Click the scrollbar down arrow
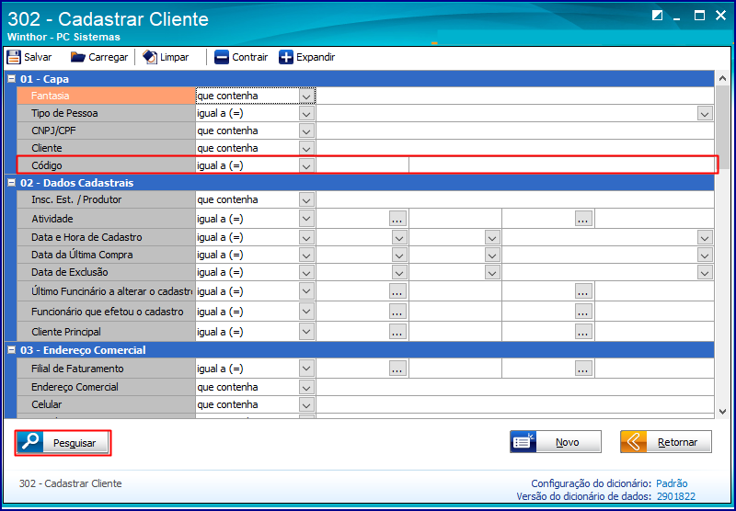 pos(723,411)
